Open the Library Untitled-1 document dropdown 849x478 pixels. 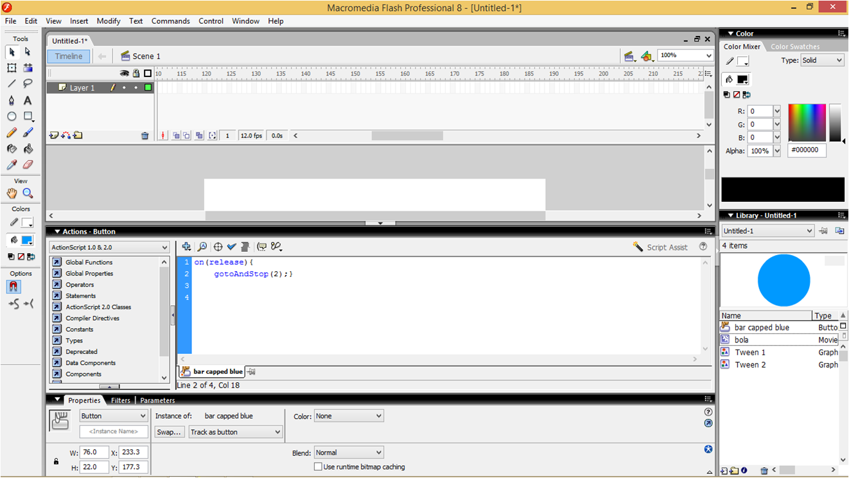(x=767, y=231)
